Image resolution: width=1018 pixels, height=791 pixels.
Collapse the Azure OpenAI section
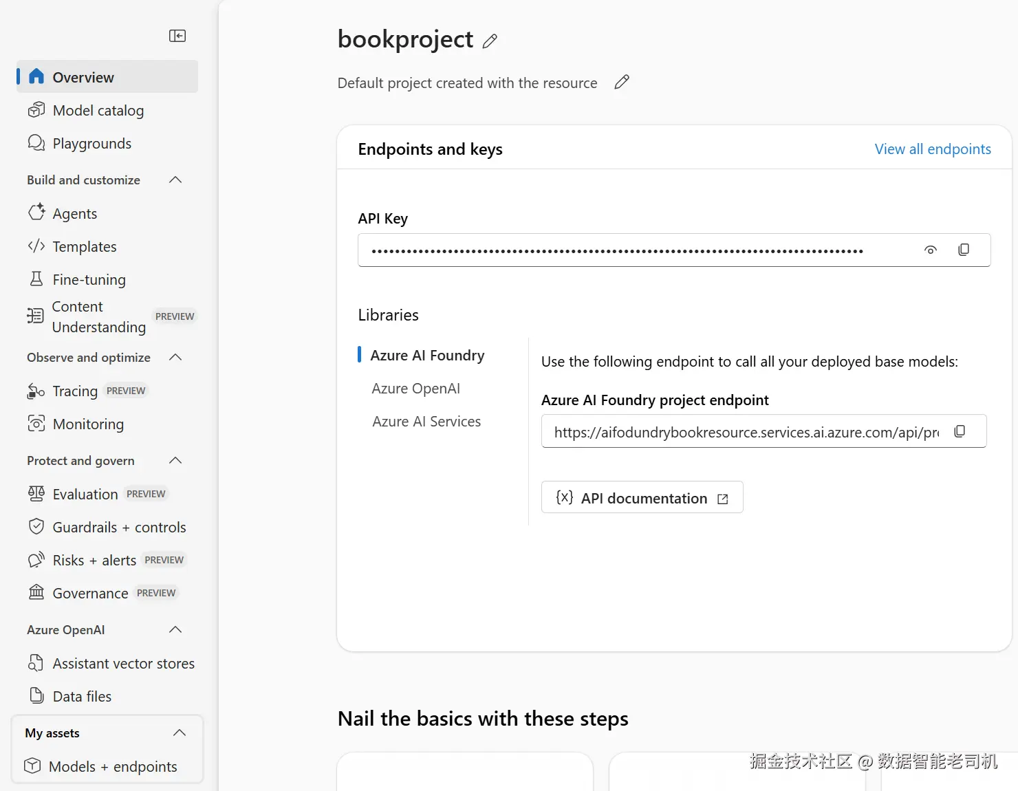(175, 629)
